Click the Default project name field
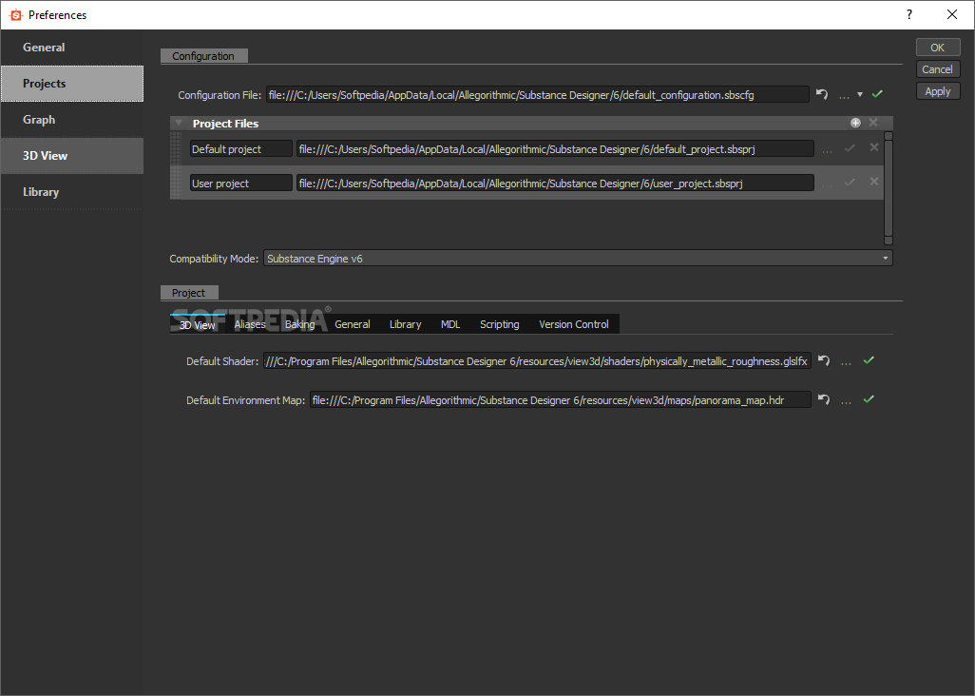This screenshot has width=975, height=696. 241,148
